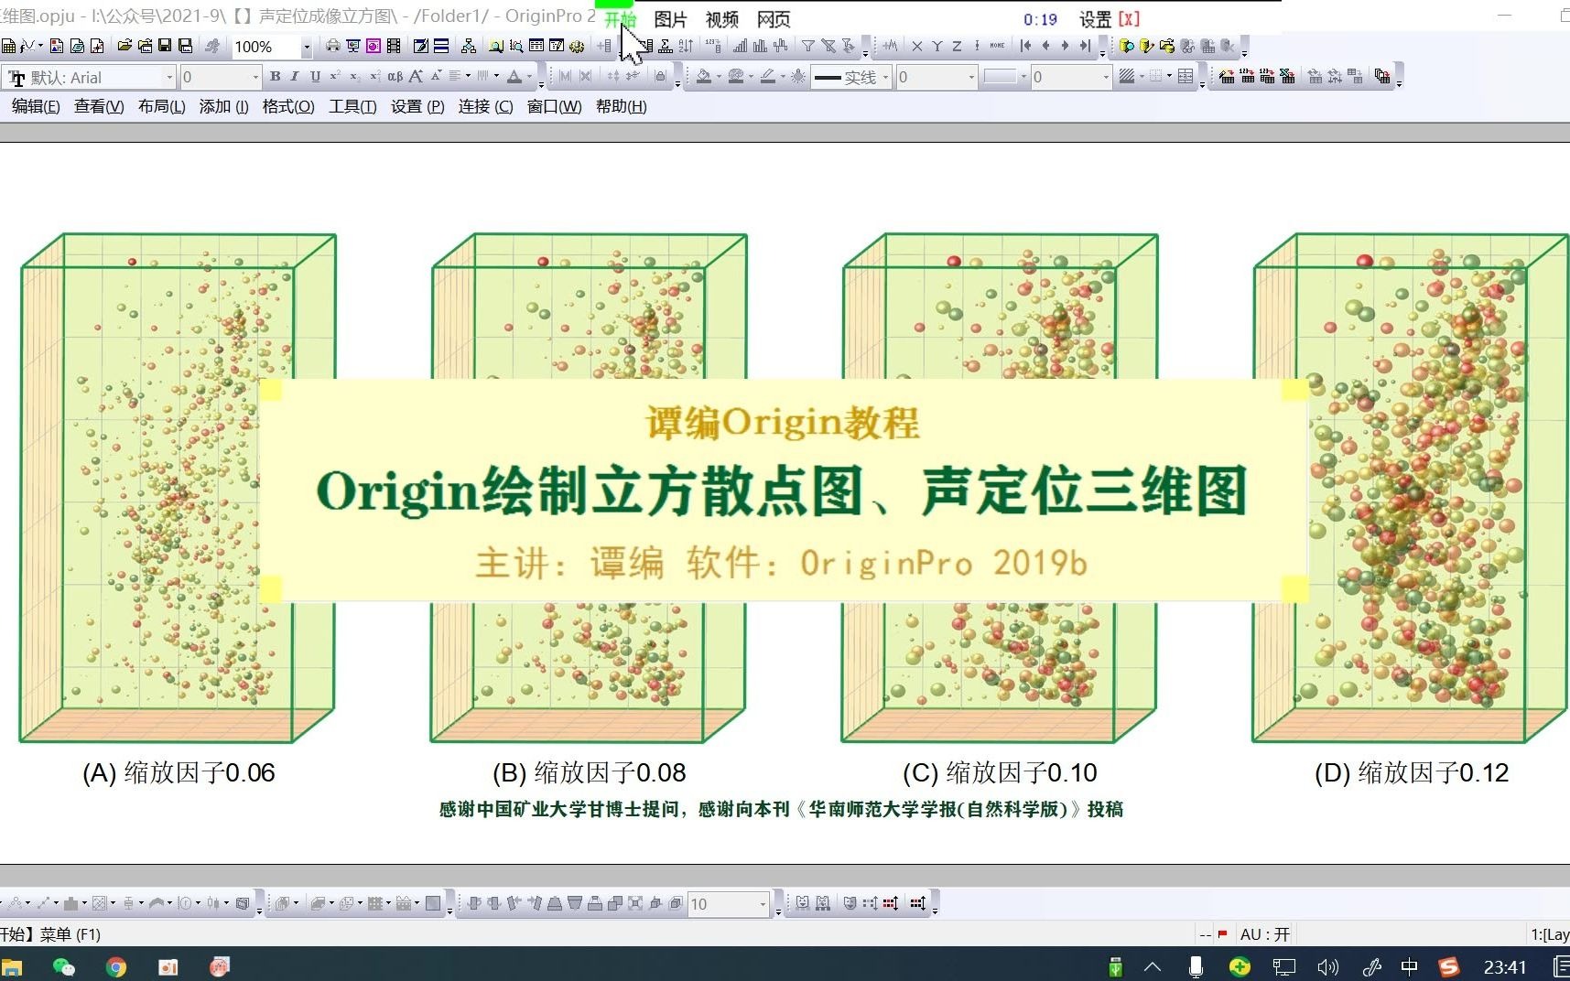Screen dimensions: 1570x981
Task: Toggle Chinese input mode in system tray
Action: (x=1409, y=966)
